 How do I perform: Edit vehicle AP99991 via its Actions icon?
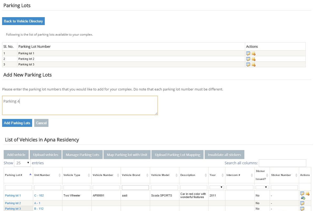[x=302, y=194]
